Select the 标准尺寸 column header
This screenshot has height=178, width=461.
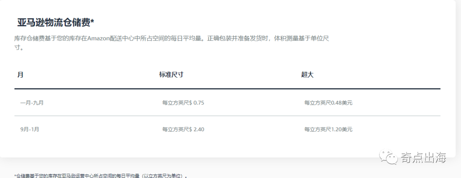click(x=172, y=75)
